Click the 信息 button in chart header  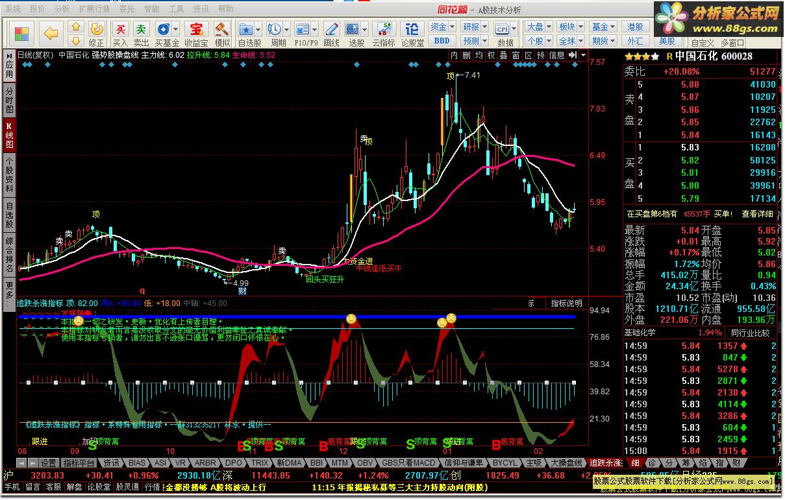click(556, 56)
